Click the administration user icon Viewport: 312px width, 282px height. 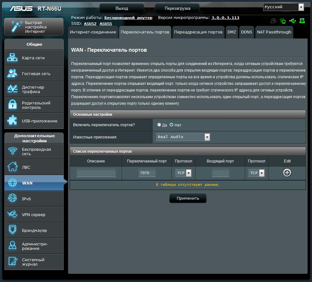pyautogui.click(x=12, y=245)
